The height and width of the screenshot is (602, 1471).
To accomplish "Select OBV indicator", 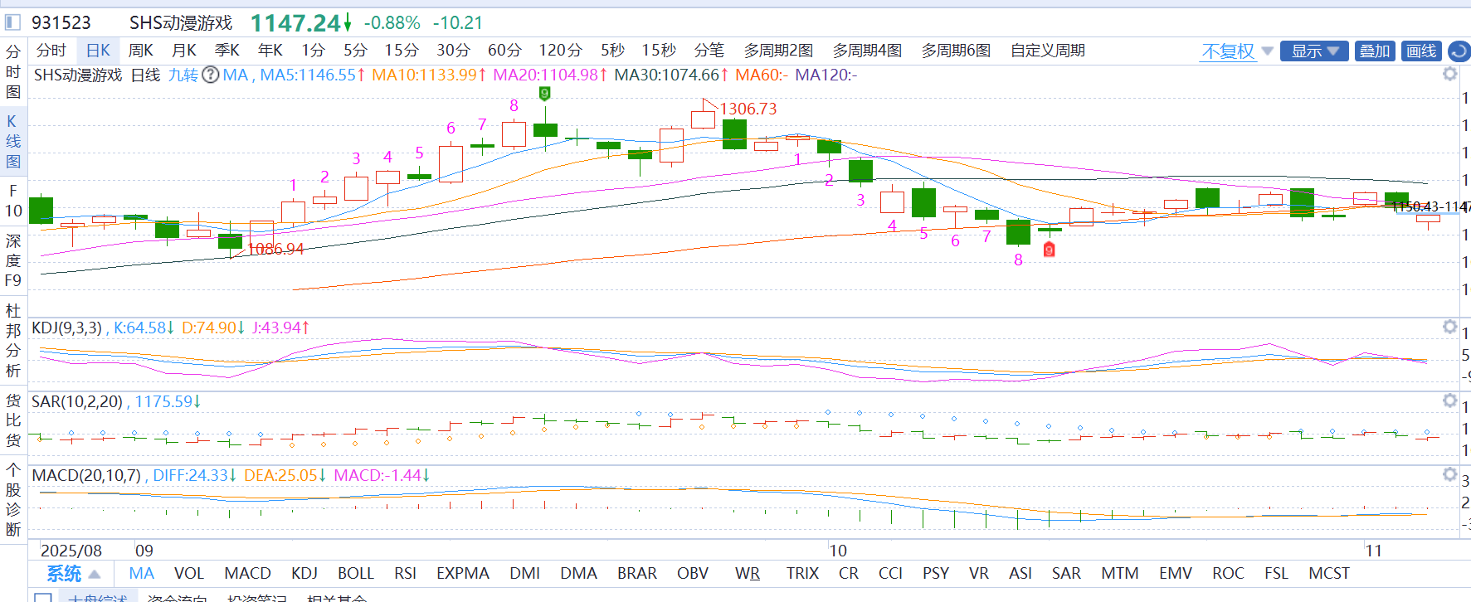I will click(x=693, y=573).
